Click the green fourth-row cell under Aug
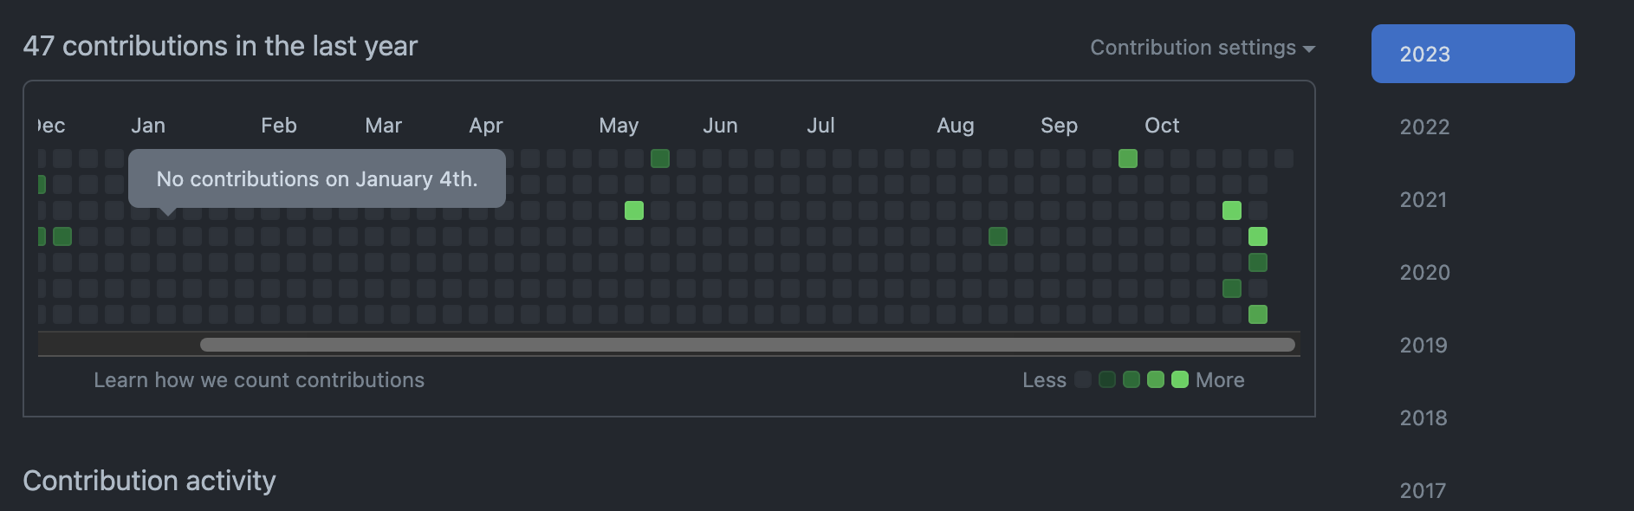The width and height of the screenshot is (1634, 511). (x=998, y=236)
